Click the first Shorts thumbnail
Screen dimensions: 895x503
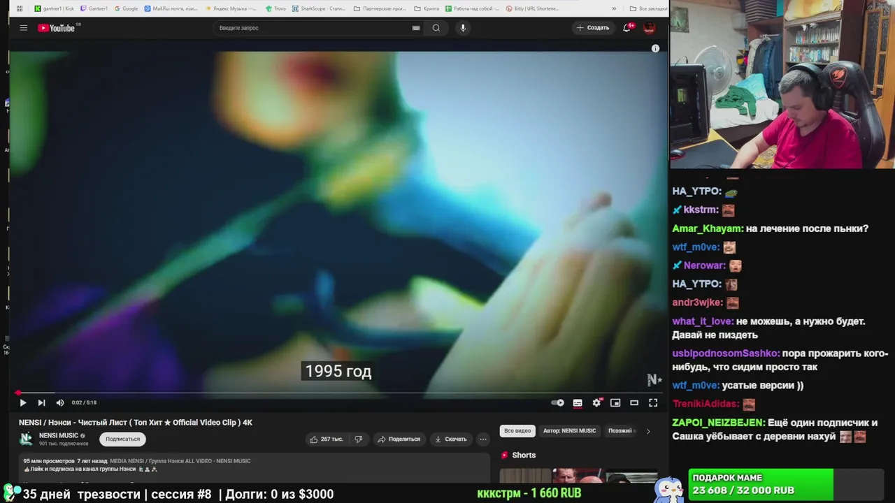(x=526, y=476)
